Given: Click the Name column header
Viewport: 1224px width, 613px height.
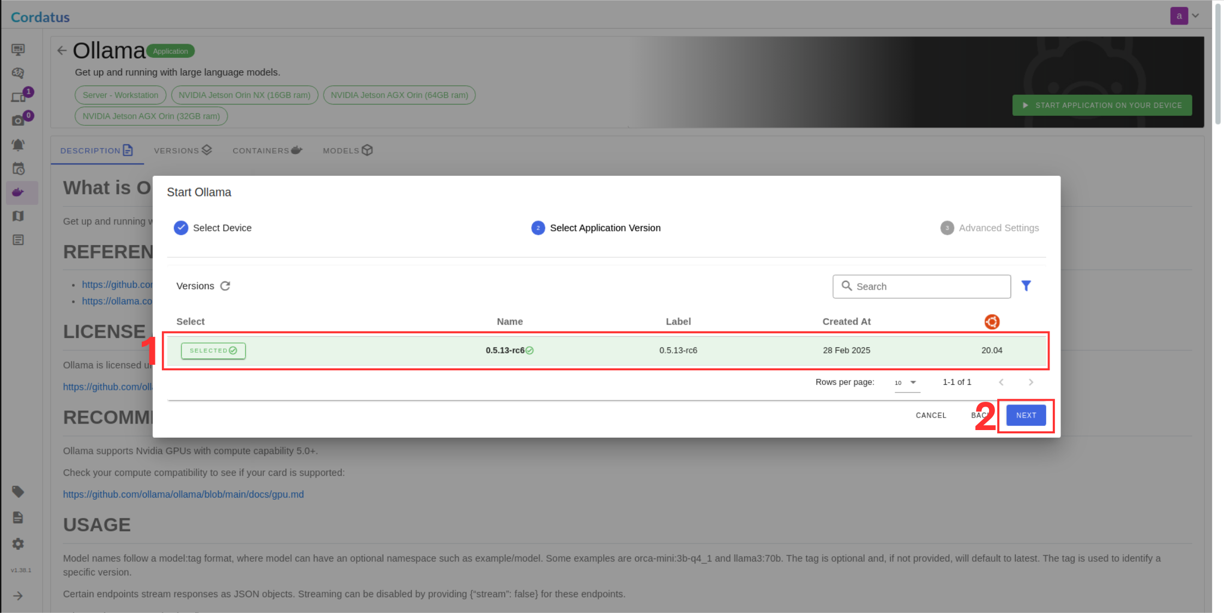Looking at the screenshot, I should coord(509,321).
